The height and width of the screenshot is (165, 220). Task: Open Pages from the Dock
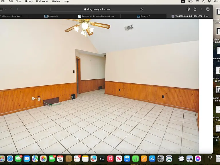144,159
